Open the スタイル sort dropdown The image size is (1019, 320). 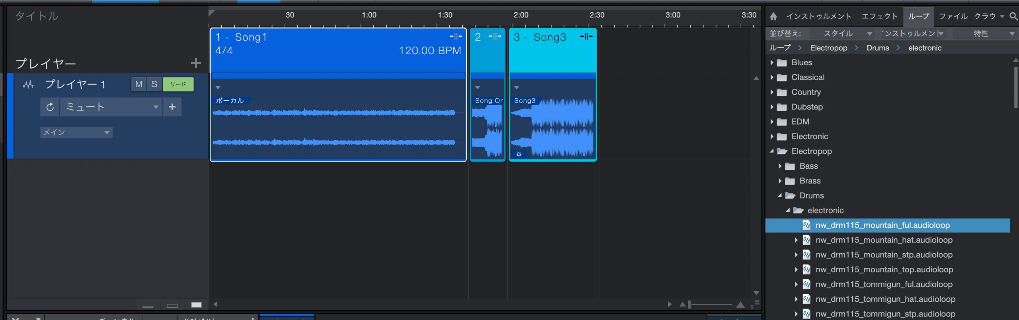[843, 34]
